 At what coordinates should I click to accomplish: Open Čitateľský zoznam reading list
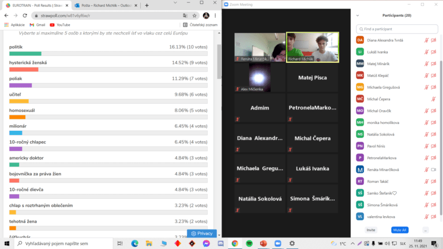[200, 25]
